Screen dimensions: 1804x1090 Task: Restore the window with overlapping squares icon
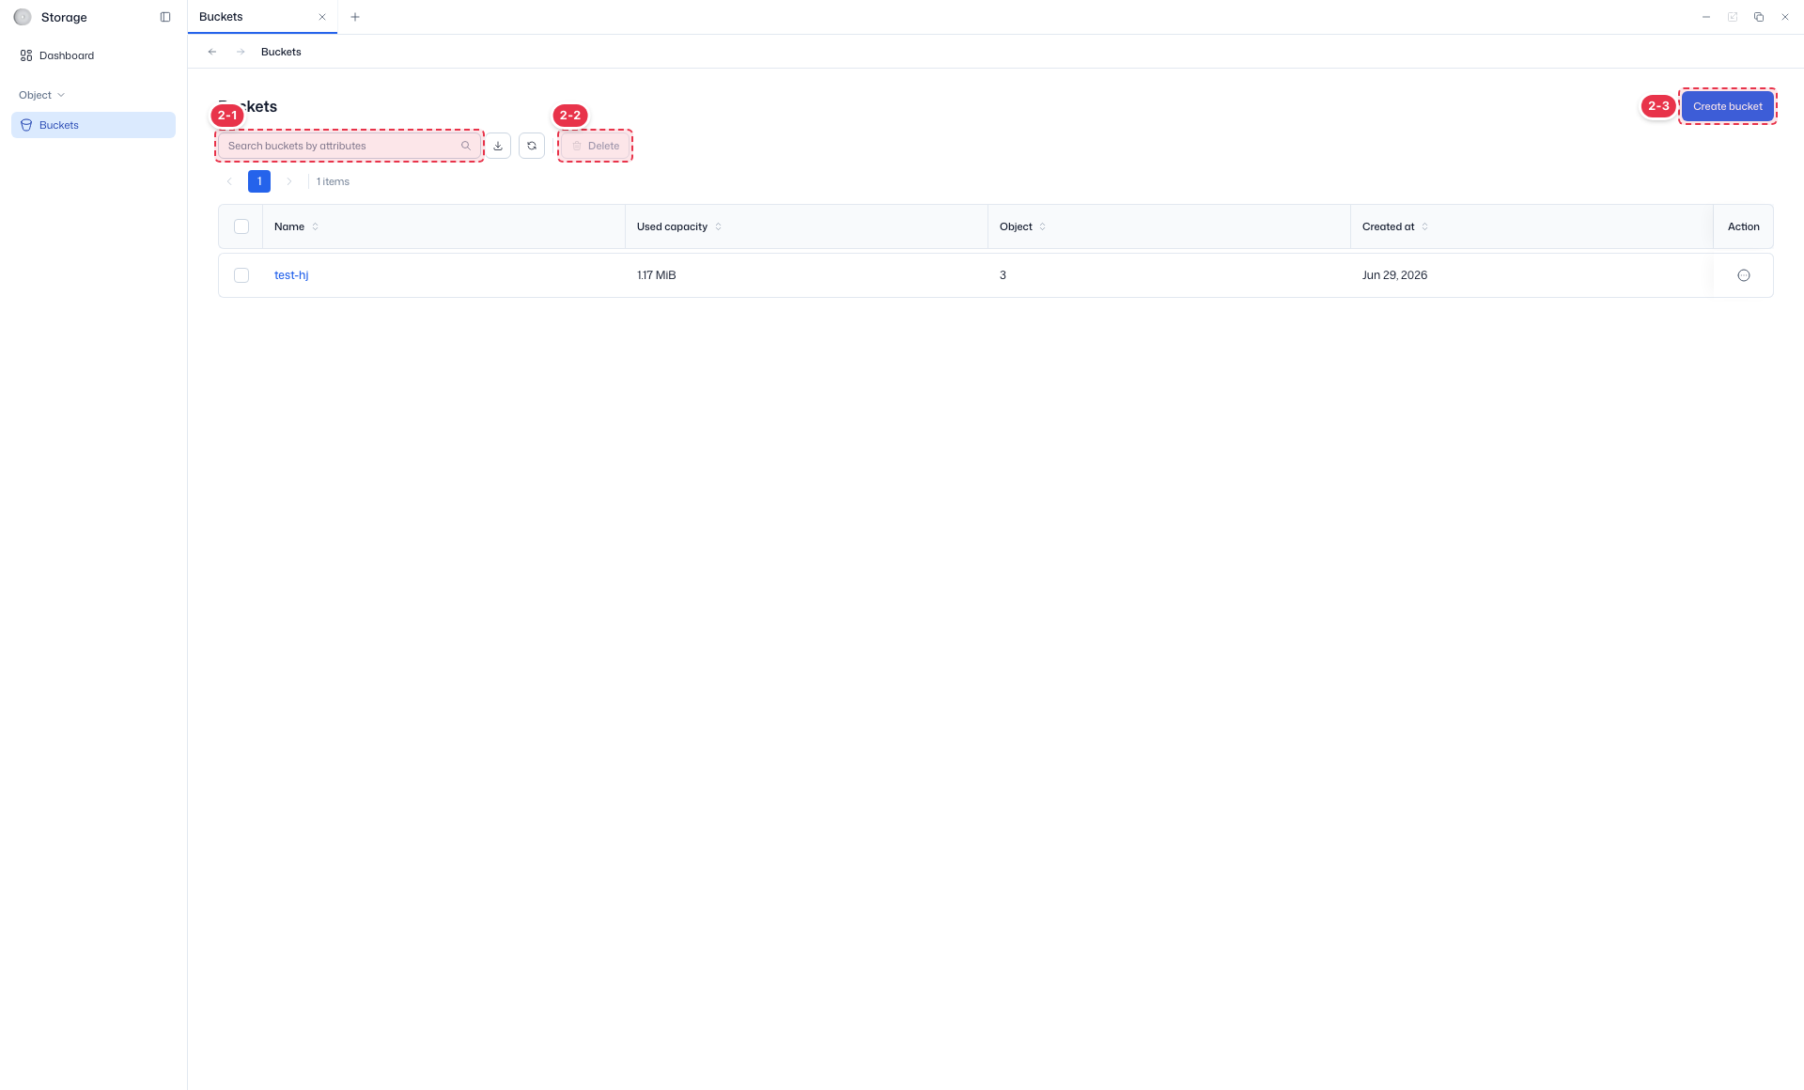click(x=1759, y=17)
